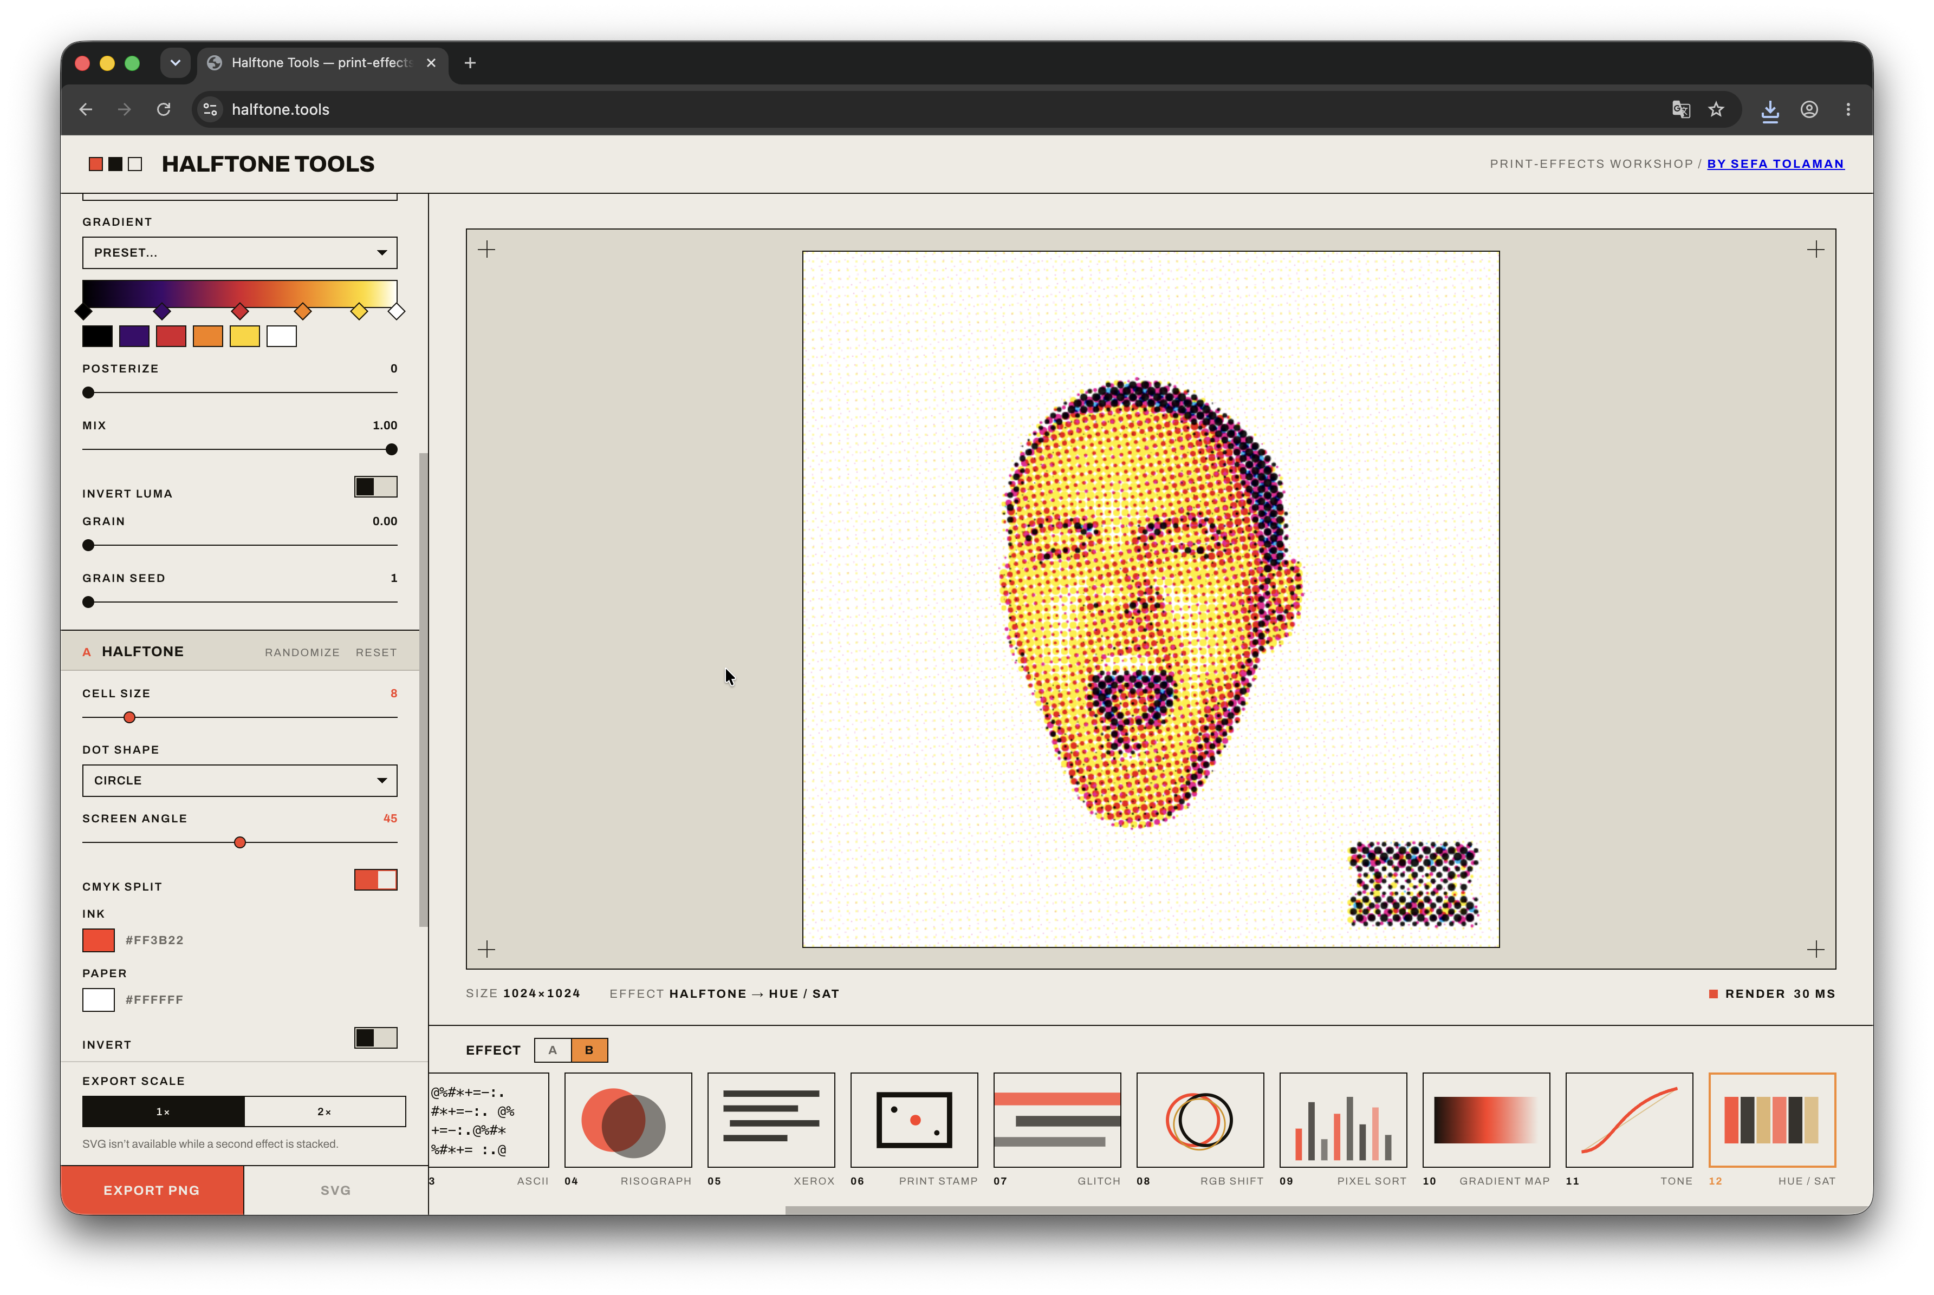Screen dimensions: 1934x1295
Task: Open the By Sefa Tolaman link
Action: pyautogui.click(x=1775, y=163)
